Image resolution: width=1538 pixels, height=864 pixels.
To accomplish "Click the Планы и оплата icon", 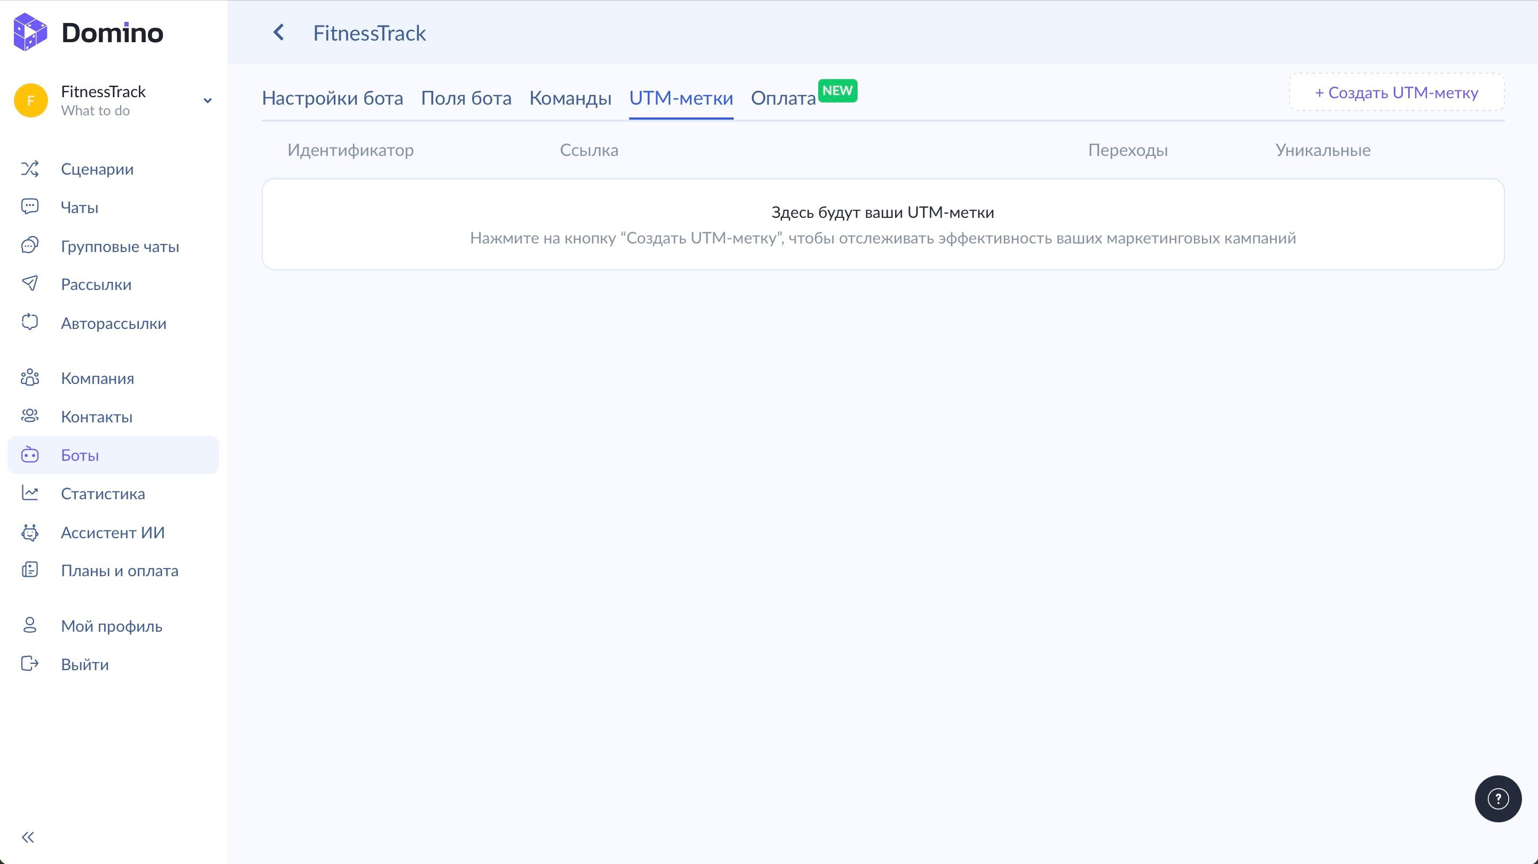I will click(30, 570).
